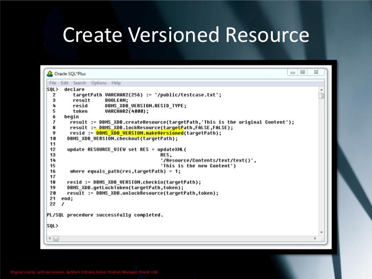Click 'DBMS_XDB.lockResource' on line 8
Viewport: 372px width, 279px height.
(130, 128)
